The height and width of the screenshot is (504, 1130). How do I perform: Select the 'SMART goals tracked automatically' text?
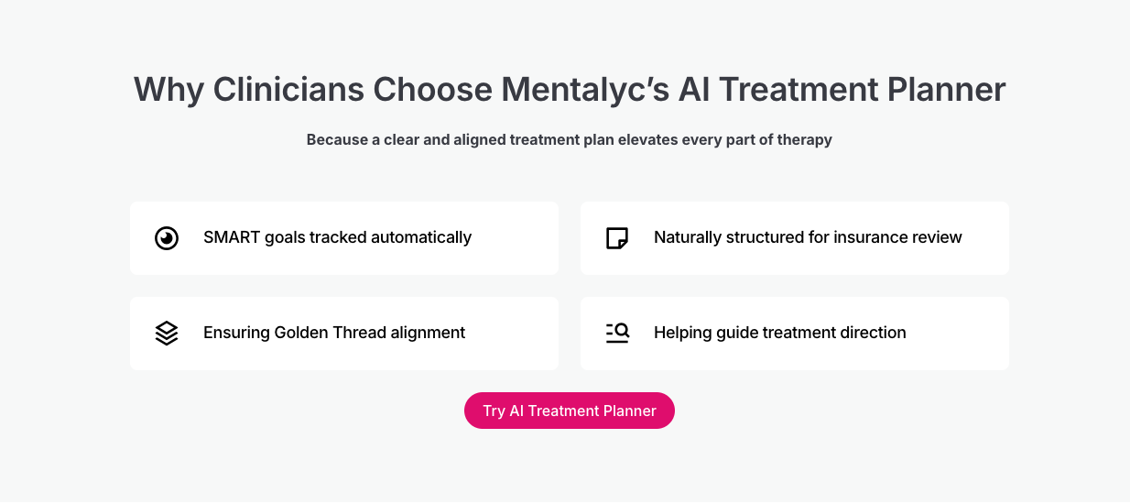tap(337, 238)
